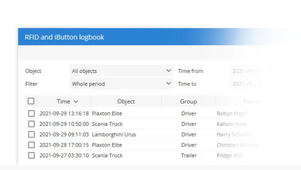Click Plaxton Elite in the 17:00:15 row
This screenshot has width=301, height=170.
tap(107, 145)
